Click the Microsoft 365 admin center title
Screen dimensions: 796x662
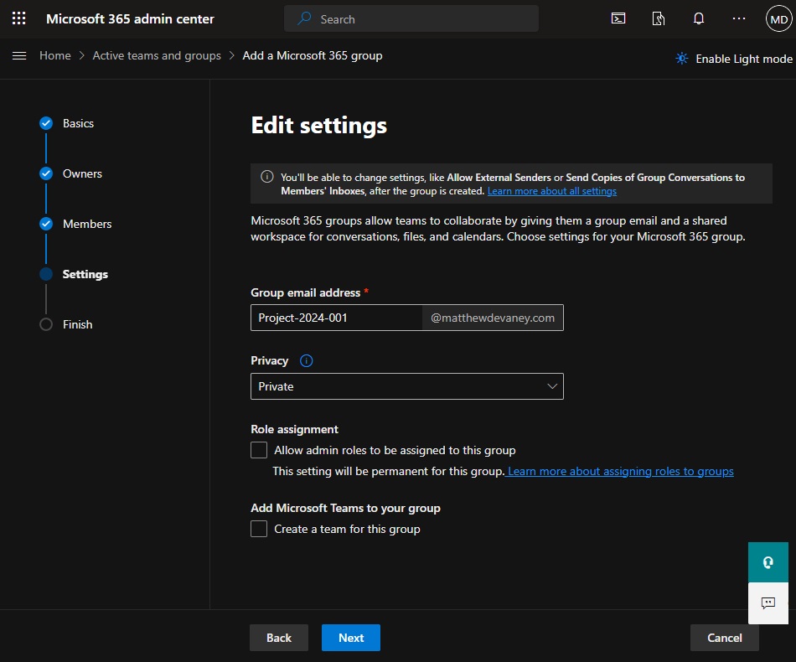pyautogui.click(x=130, y=18)
